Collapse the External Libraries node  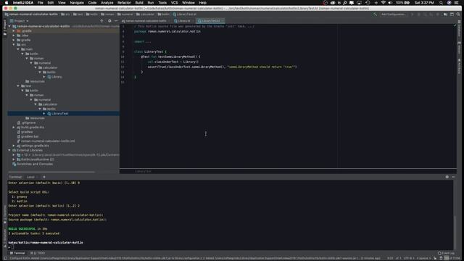pyautogui.click(x=9, y=150)
